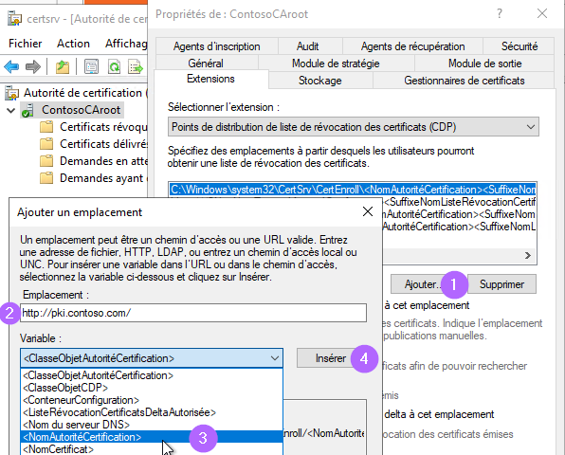This screenshot has height=455, width=565.
Task: Click the folder icon of Demandes en attente
Action: [x=46, y=161]
